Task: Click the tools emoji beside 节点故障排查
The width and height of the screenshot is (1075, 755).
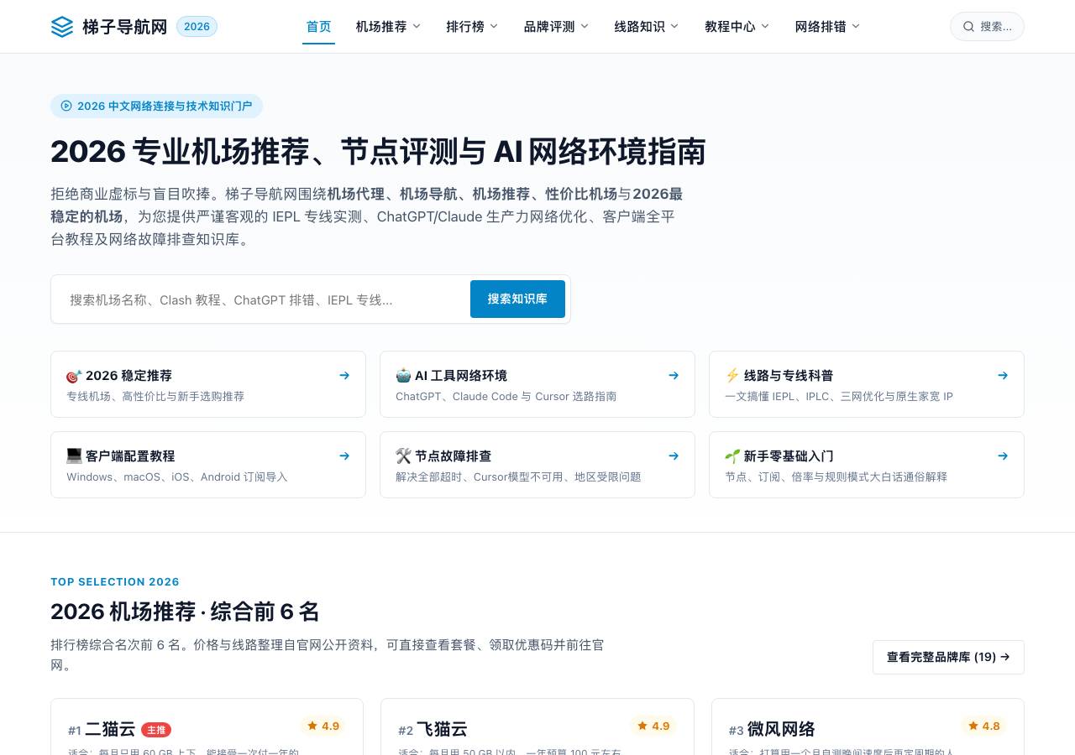Action: click(x=403, y=456)
